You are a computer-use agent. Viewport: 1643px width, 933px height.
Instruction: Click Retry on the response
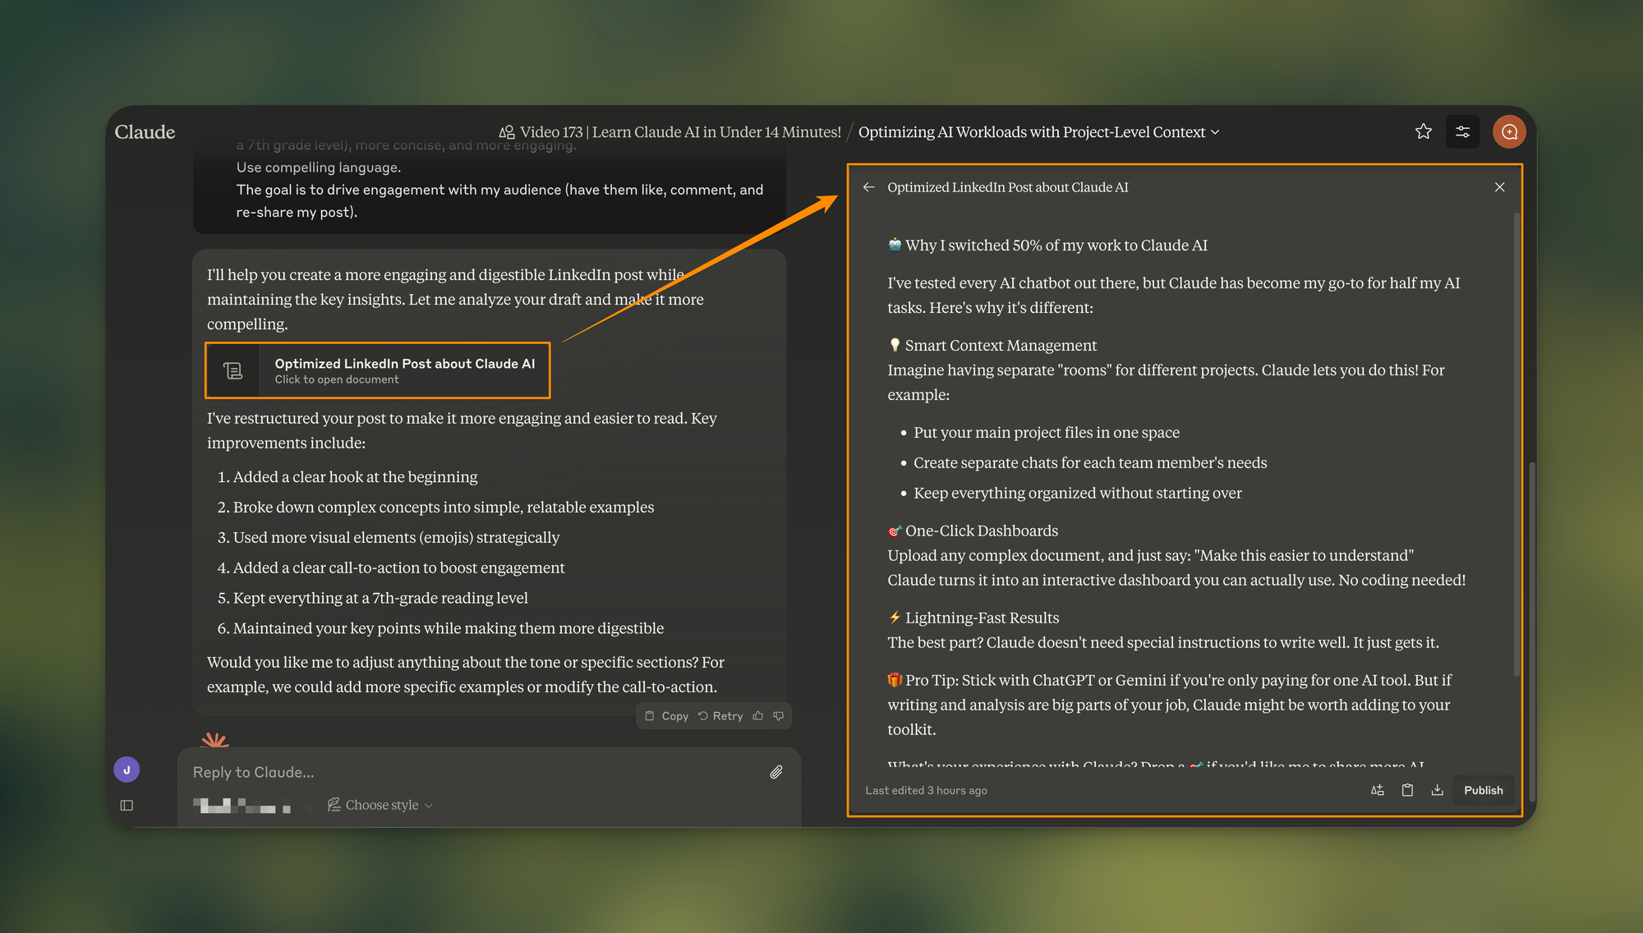click(x=720, y=716)
